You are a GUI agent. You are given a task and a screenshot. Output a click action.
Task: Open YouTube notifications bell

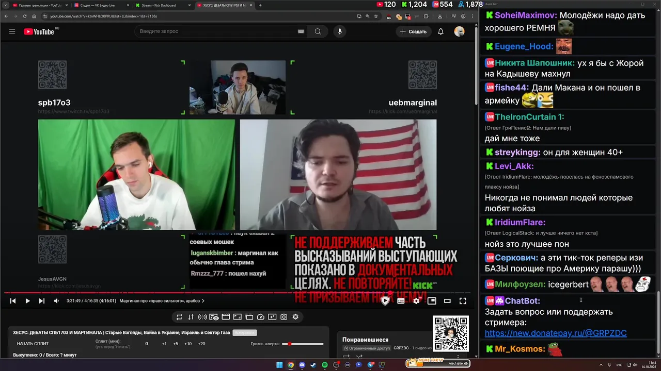pos(440,31)
